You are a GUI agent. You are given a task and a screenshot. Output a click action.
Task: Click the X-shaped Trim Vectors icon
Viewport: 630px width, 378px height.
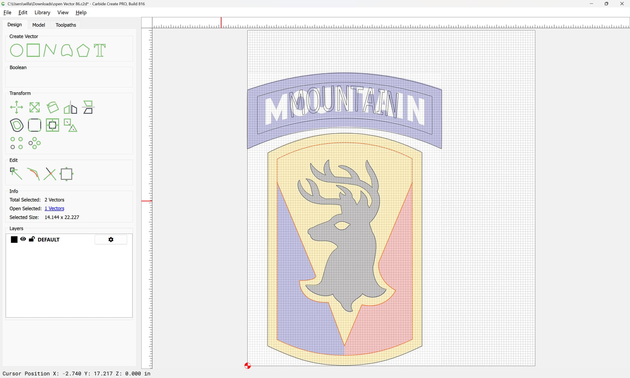(50, 174)
